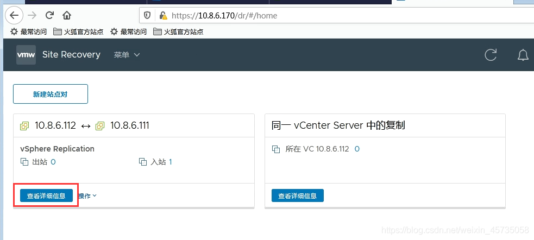View details for same vCenter replication
The image size is (534, 240).
[298, 195]
